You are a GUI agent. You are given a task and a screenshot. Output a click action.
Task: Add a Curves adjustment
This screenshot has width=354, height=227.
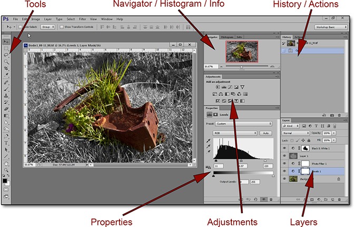pyautogui.click(x=230, y=87)
